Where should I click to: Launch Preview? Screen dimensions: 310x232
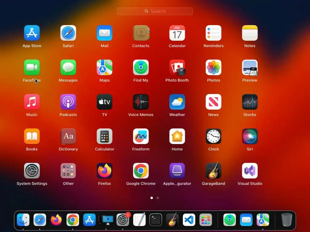coord(250,67)
